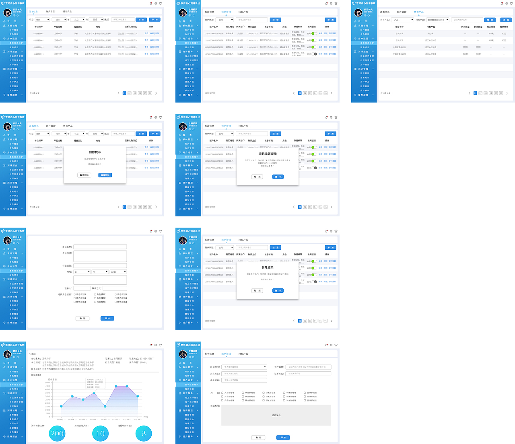
Task: Click the home icon on the 所属部门 form screen
Action: (x=180, y=363)
